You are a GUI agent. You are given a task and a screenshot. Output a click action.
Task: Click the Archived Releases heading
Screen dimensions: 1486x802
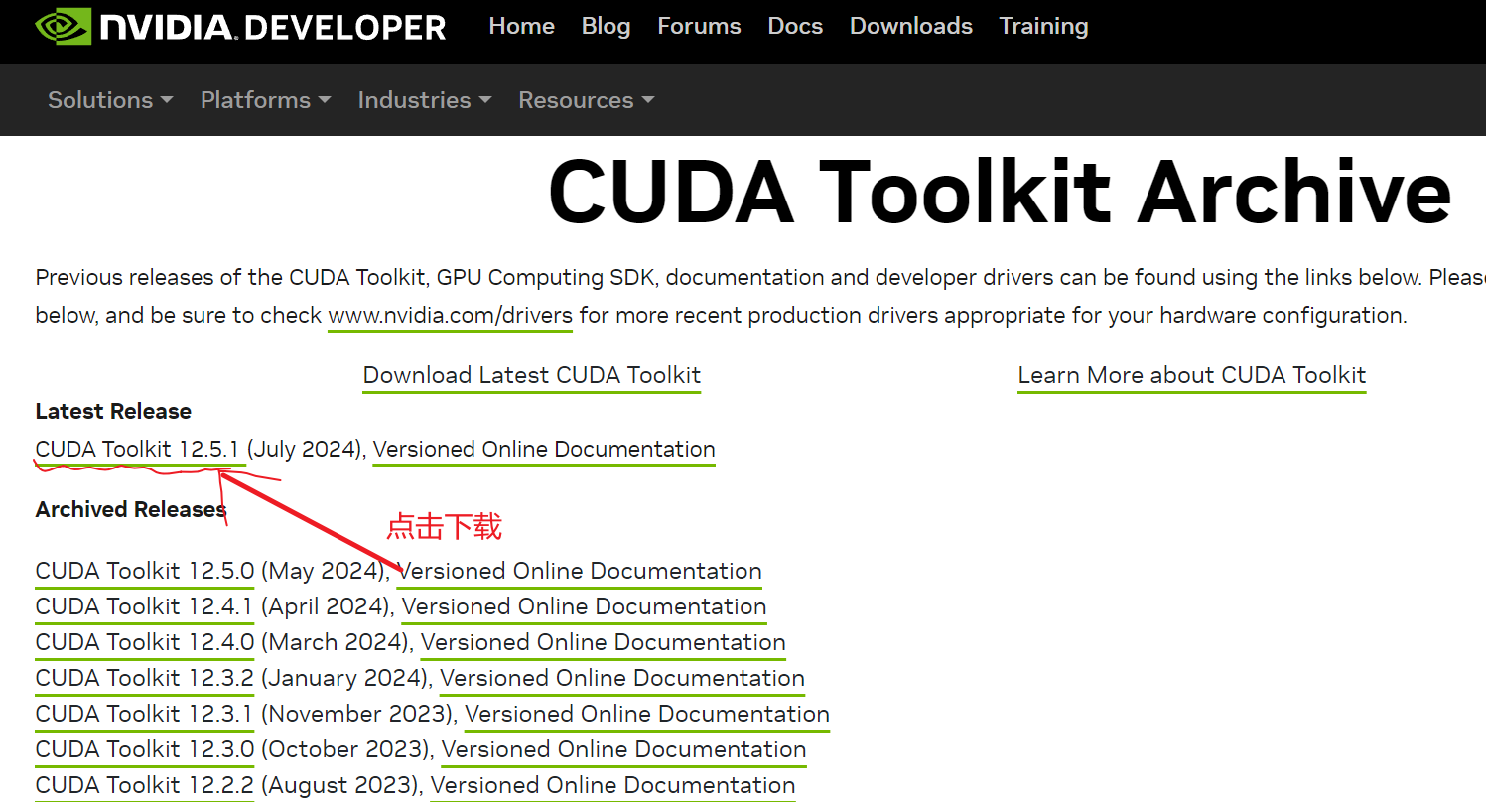131,510
